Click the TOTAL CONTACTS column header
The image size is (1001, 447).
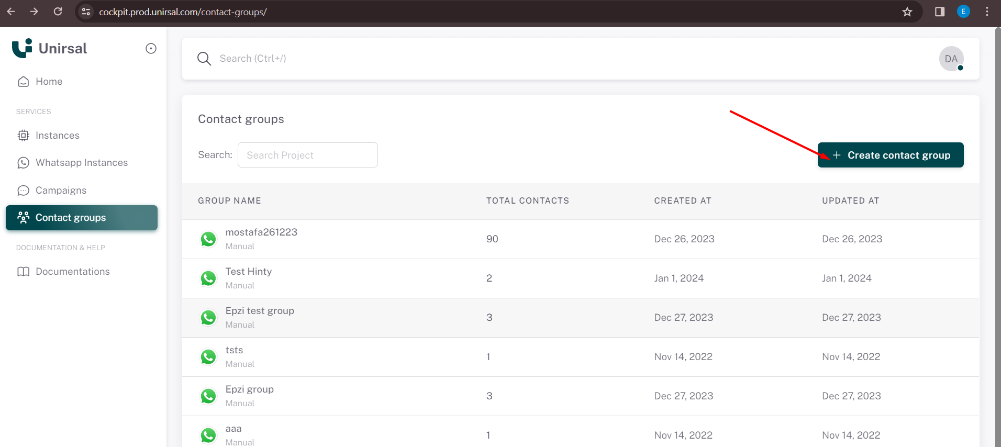(x=528, y=201)
